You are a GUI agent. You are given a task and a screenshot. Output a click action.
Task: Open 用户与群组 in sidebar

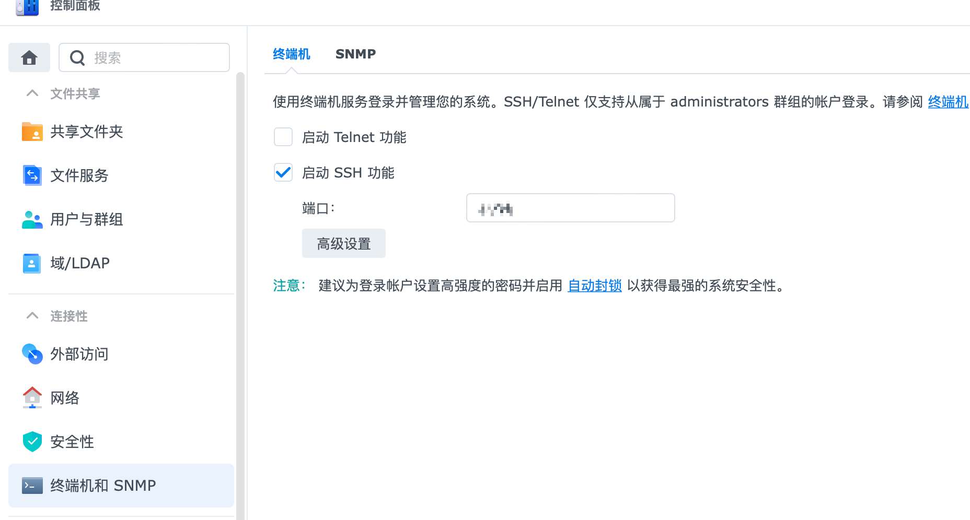[121, 219]
